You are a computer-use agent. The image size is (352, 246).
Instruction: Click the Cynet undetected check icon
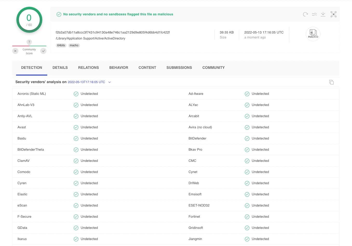coord(247,172)
